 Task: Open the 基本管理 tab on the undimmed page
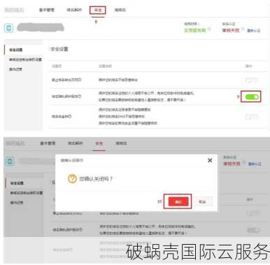coord(47,10)
